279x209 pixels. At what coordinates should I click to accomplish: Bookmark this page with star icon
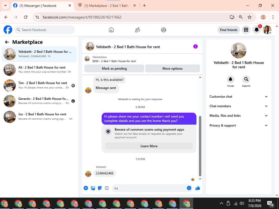250,17
